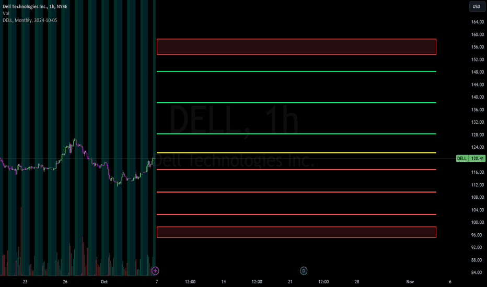The image size is (487, 287).
Task: Select the 'DELL, Monthly, 2024-10-05' indicator label
Action: [x=30, y=20]
